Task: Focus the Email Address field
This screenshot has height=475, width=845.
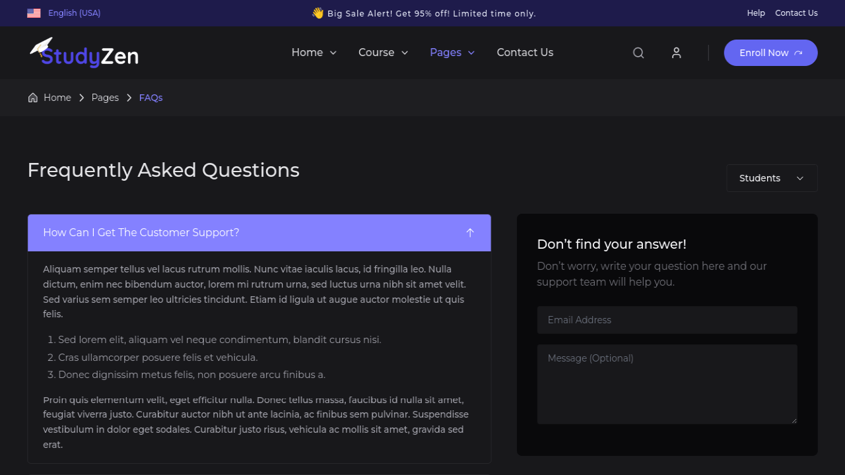Action: click(x=667, y=320)
